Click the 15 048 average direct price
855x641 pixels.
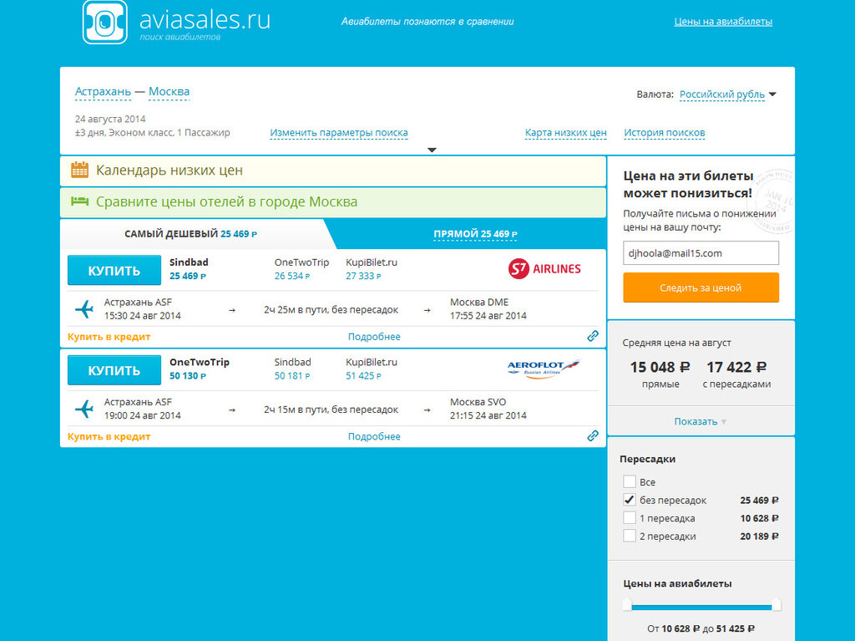tap(660, 367)
